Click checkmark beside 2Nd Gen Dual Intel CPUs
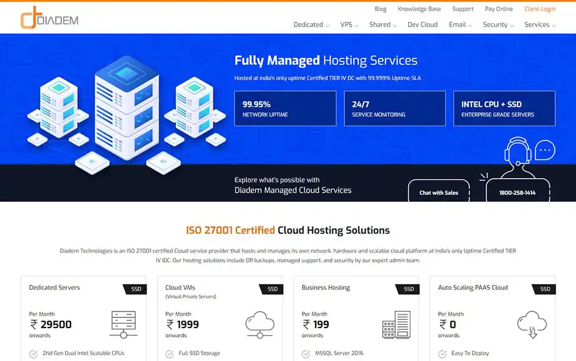The image size is (576, 361). pyautogui.click(x=34, y=354)
